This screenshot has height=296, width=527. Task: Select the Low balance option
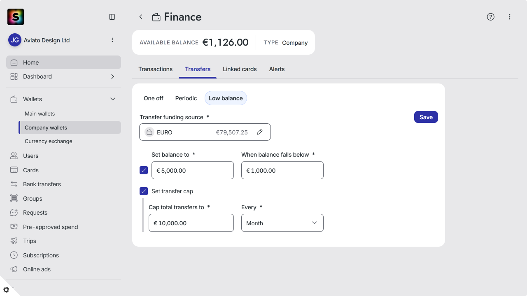(226, 98)
